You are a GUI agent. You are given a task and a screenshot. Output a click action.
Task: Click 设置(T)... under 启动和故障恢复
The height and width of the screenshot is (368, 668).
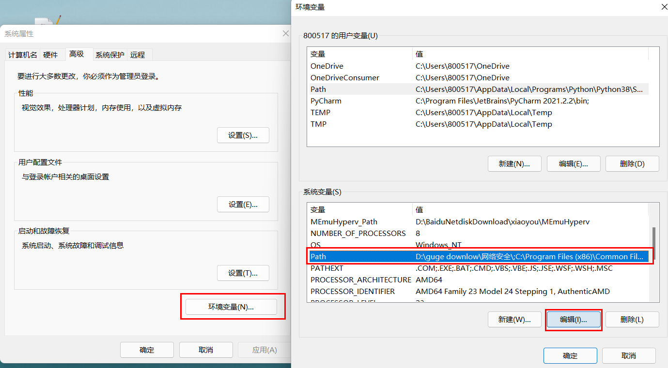(x=243, y=273)
